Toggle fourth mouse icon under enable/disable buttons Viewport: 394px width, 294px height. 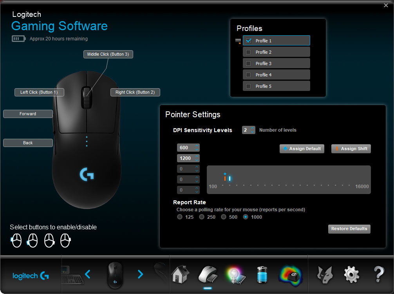coord(65,240)
